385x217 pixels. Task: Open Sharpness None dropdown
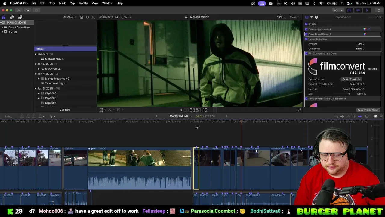click(360, 49)
